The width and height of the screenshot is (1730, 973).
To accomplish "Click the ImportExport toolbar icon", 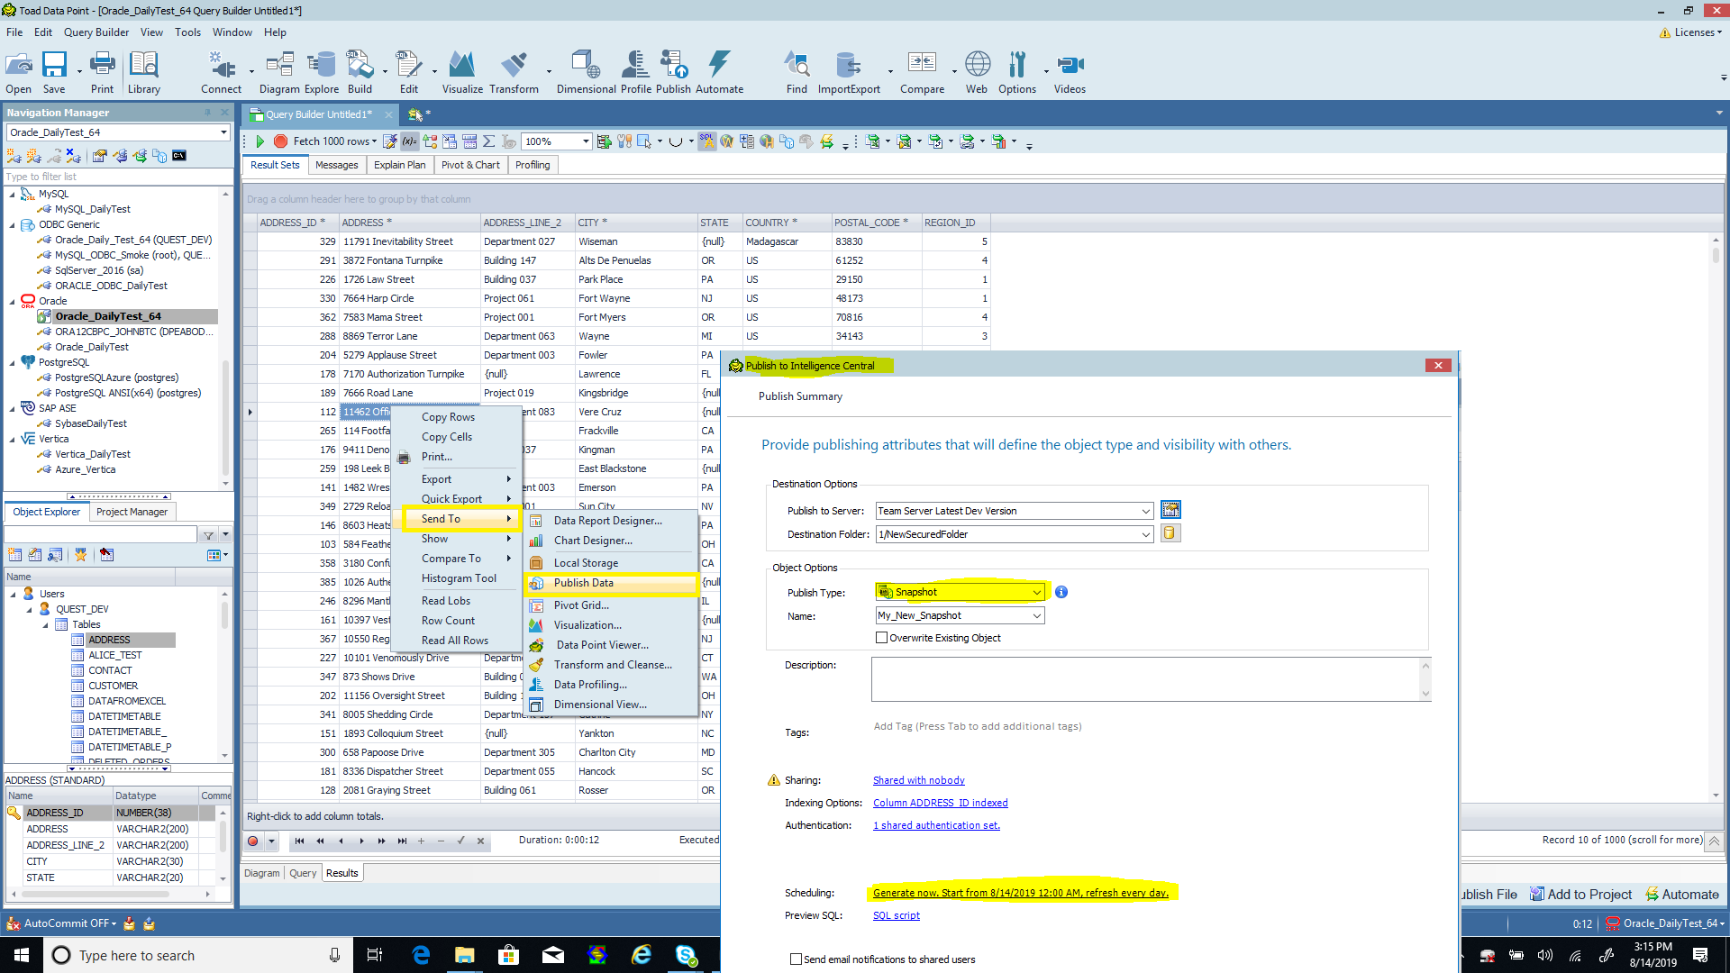I will [849, 72].
